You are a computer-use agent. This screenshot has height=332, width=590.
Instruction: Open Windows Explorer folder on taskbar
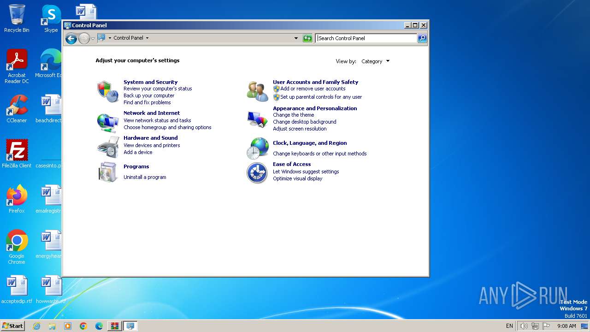click(52, 326)
